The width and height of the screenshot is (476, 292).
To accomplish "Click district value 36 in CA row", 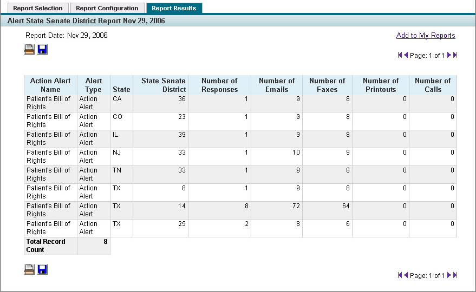I will [x=182, y=99].
